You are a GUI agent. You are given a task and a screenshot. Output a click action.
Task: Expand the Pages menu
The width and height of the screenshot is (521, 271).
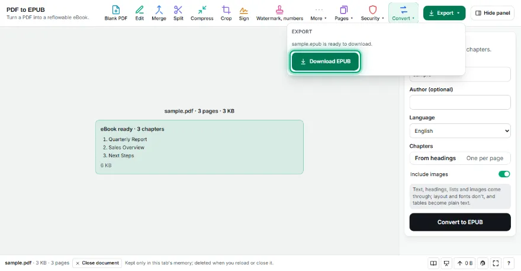click(343, 13)
